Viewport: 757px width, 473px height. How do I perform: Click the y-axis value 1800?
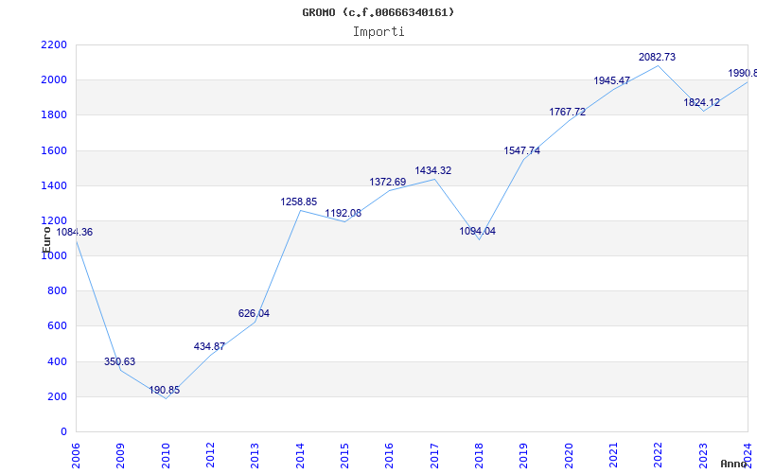[54, 115]
